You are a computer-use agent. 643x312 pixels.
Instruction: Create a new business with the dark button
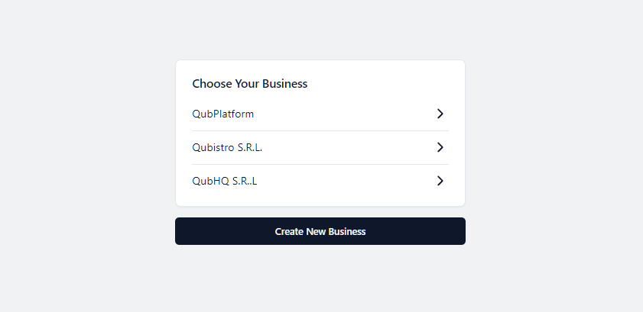coord(320,231)
